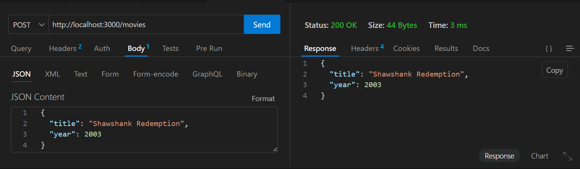Switch to the Query tab
Viewport: 580px width, 169px height.
(21, 48)
